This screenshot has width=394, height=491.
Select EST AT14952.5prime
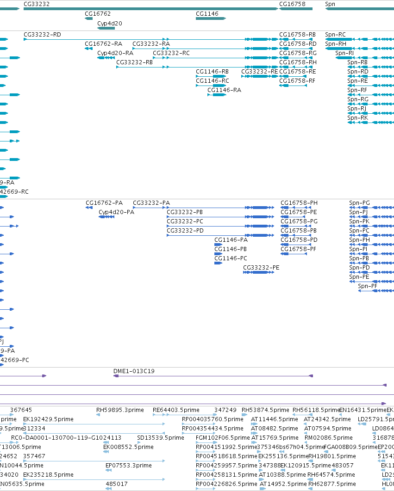click(283, 484)
